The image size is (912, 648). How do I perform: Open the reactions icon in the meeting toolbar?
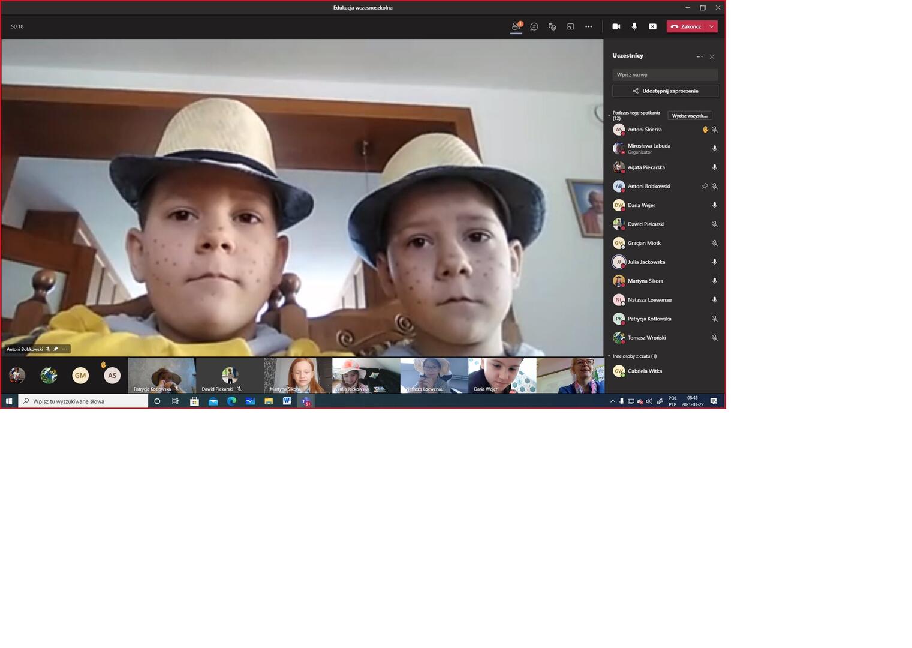552,26
